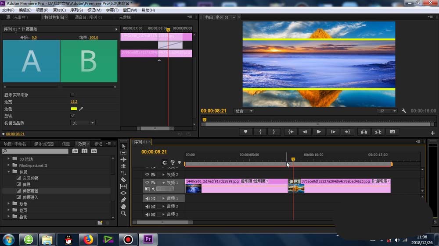Open Program monitor settings wrench

(x=404, y=111)
